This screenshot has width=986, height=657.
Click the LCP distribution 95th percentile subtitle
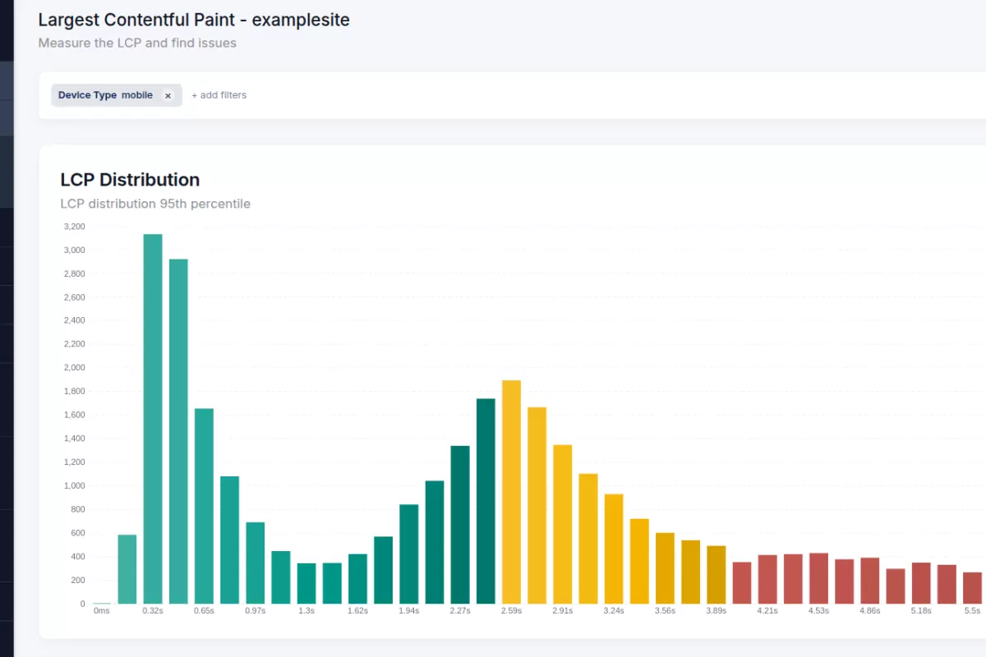155,204
